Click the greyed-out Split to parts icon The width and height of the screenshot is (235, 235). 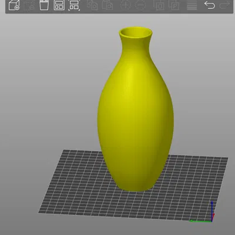(174, 5)
